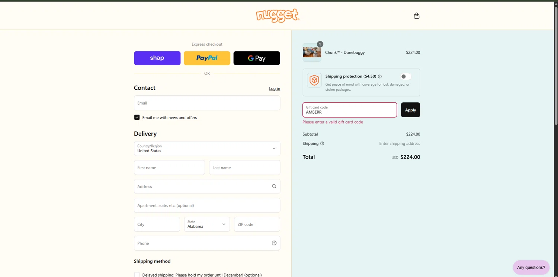Check the Delayed shipping option box

pyautogui.click(x=137, y=275)
